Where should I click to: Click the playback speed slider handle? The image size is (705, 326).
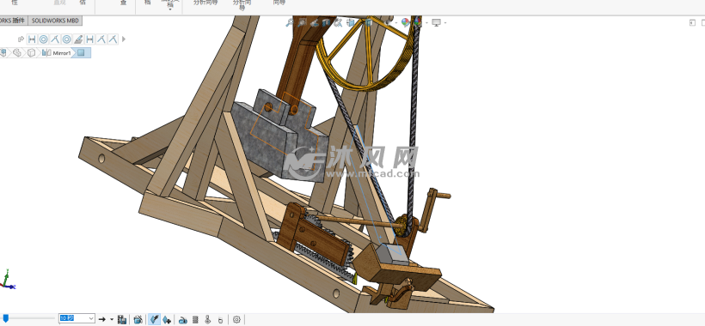pos(5,318)
